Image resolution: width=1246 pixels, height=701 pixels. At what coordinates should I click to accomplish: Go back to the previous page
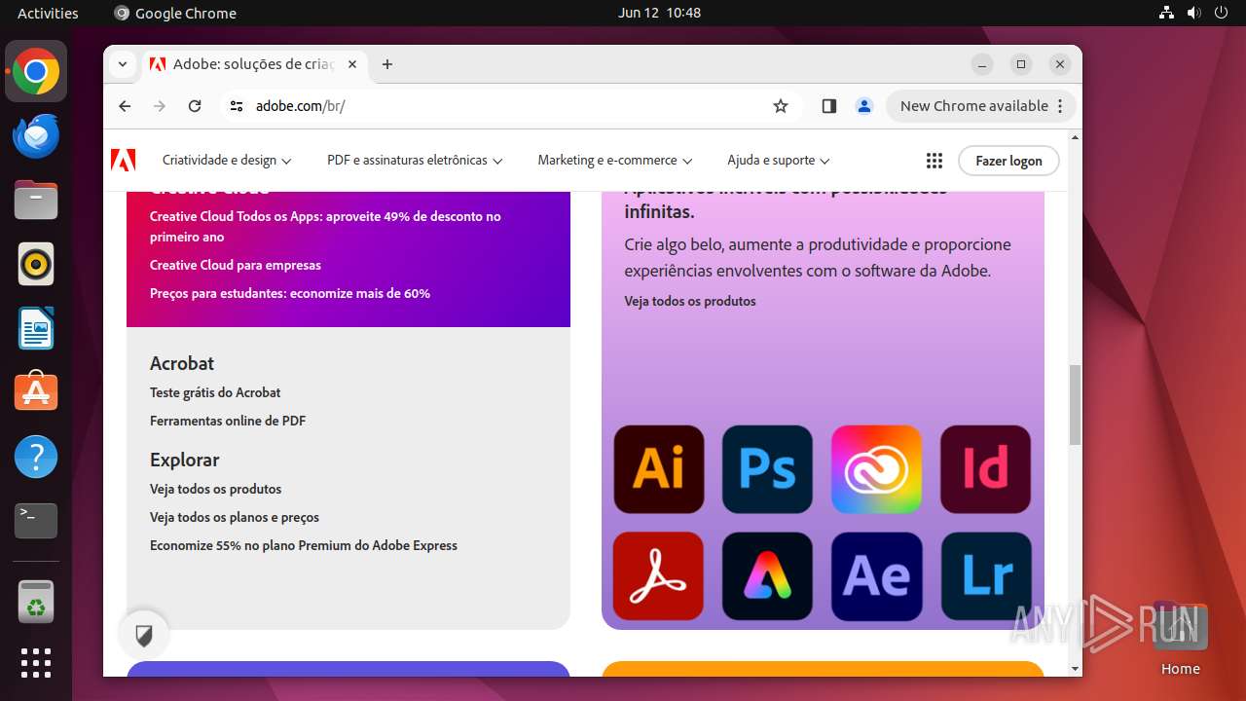coord(125,106)
